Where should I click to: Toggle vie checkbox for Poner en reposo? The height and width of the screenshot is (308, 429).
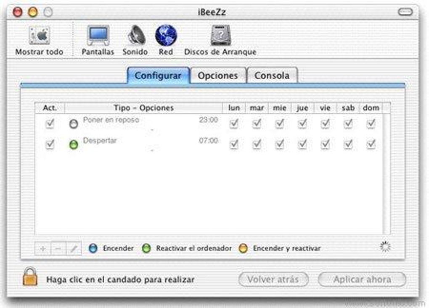(x=325, y=124)
